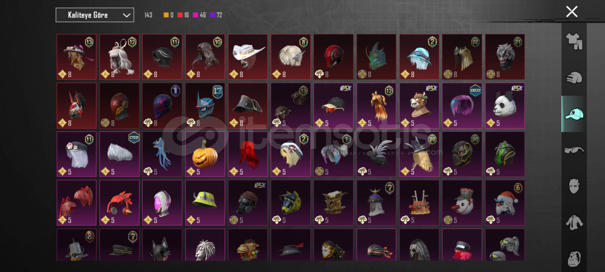The width and height of the screenshot is (605, 272).
Task: Open the glasses category icon
Action: [574, 150]
